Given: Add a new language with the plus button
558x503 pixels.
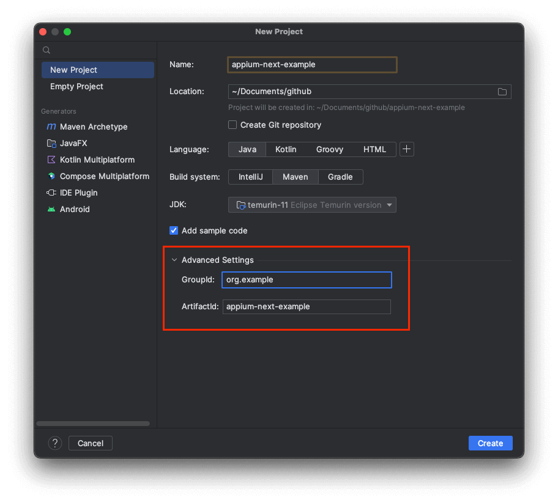Looking at the screenshot, I should pyautogui.click(x=406, y=149).
